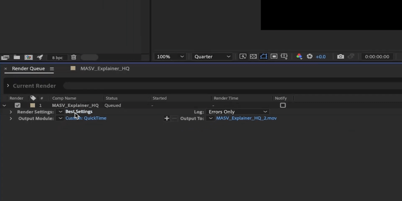Click the New Composition icon
Image resolution: width=402 pixels, height=201 pixels.
28,57
